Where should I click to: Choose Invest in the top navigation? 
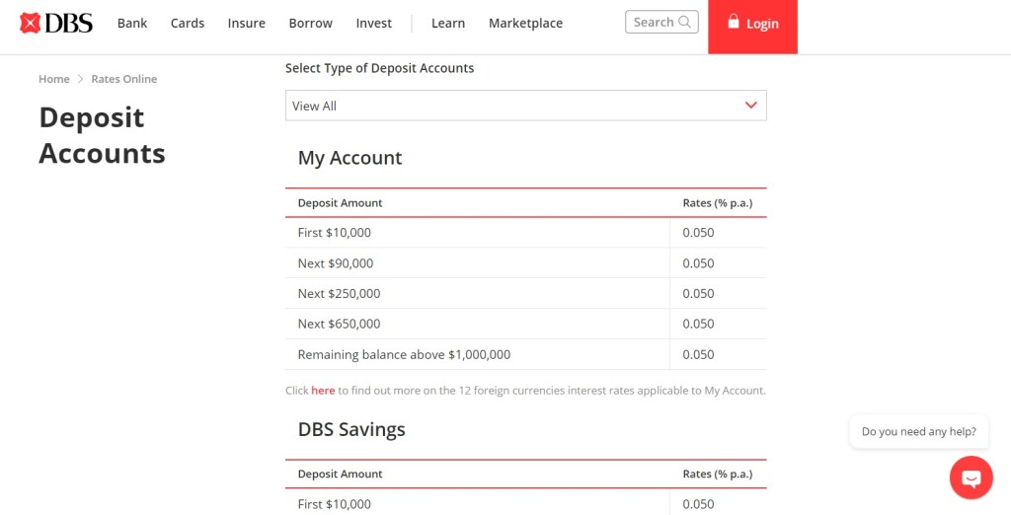(373, 23)
